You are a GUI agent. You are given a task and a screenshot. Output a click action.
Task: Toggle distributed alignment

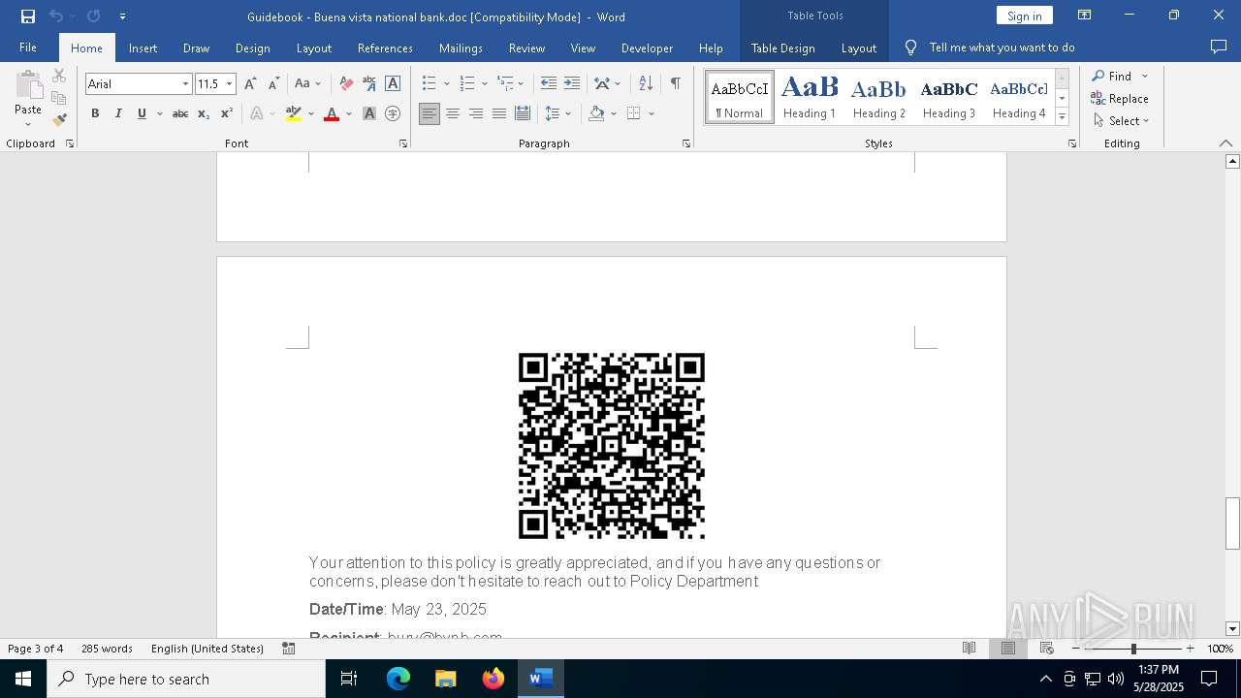tap(523, 113)
